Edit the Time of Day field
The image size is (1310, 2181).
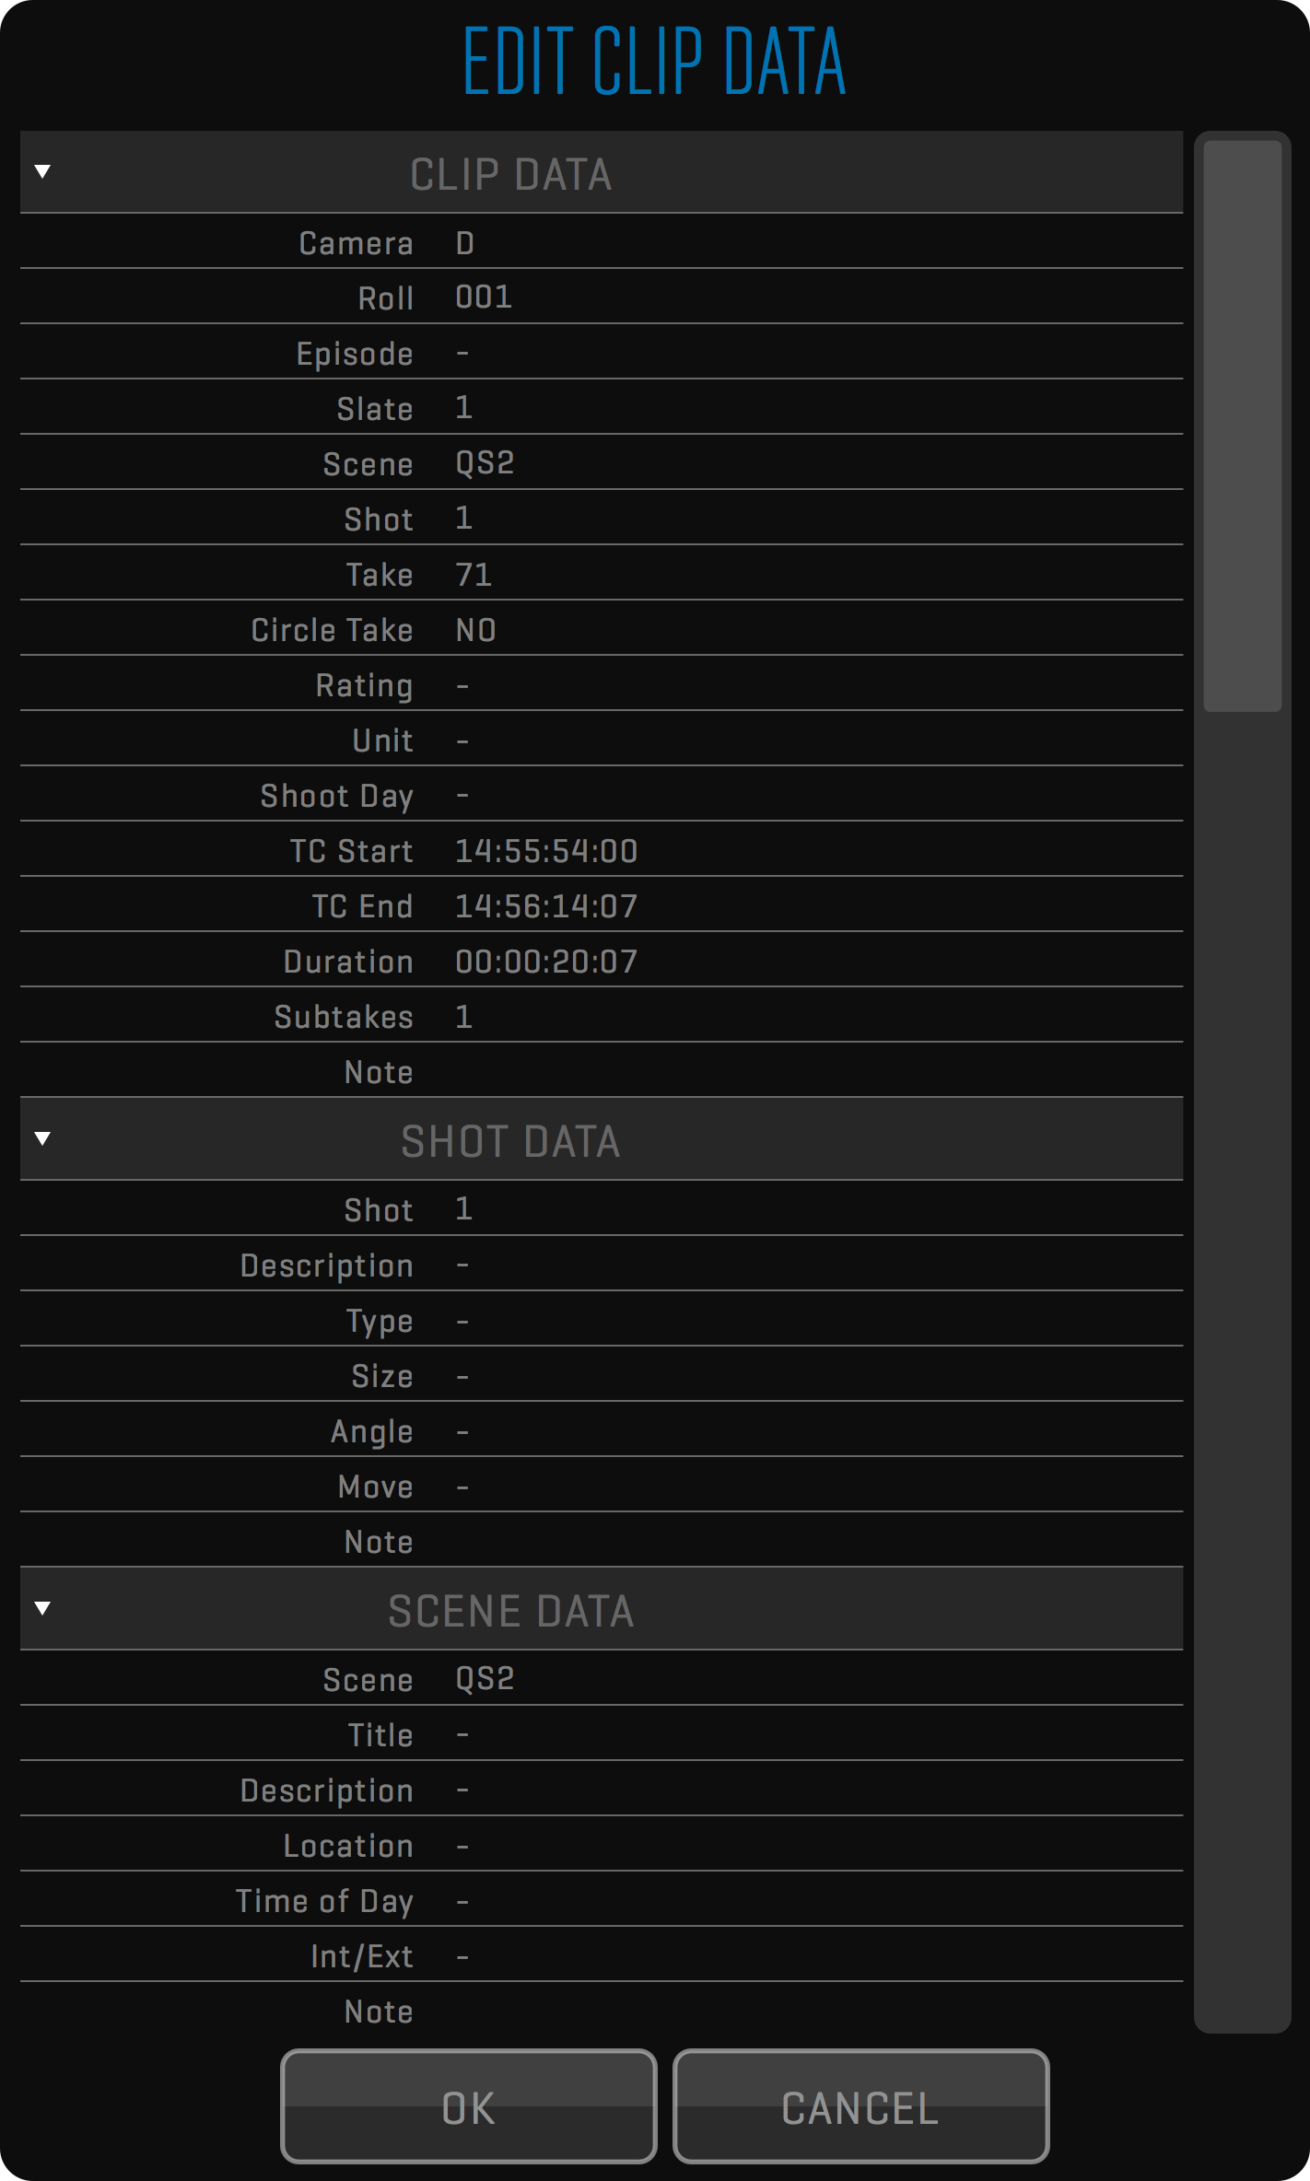pos(463,1901)
